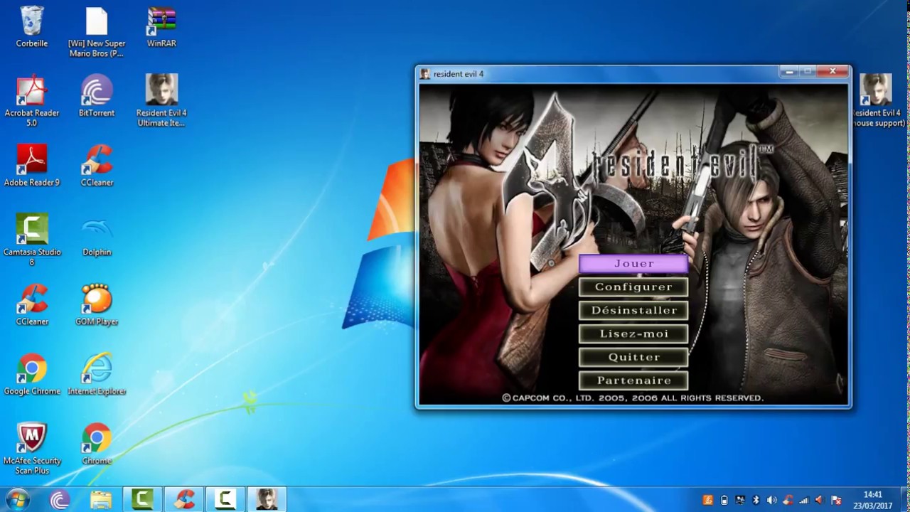This screenshot has width=910, height=512.
Task: Select CCleaner desktop icon beside GOM Player
Action: click(x=32, y=305)
